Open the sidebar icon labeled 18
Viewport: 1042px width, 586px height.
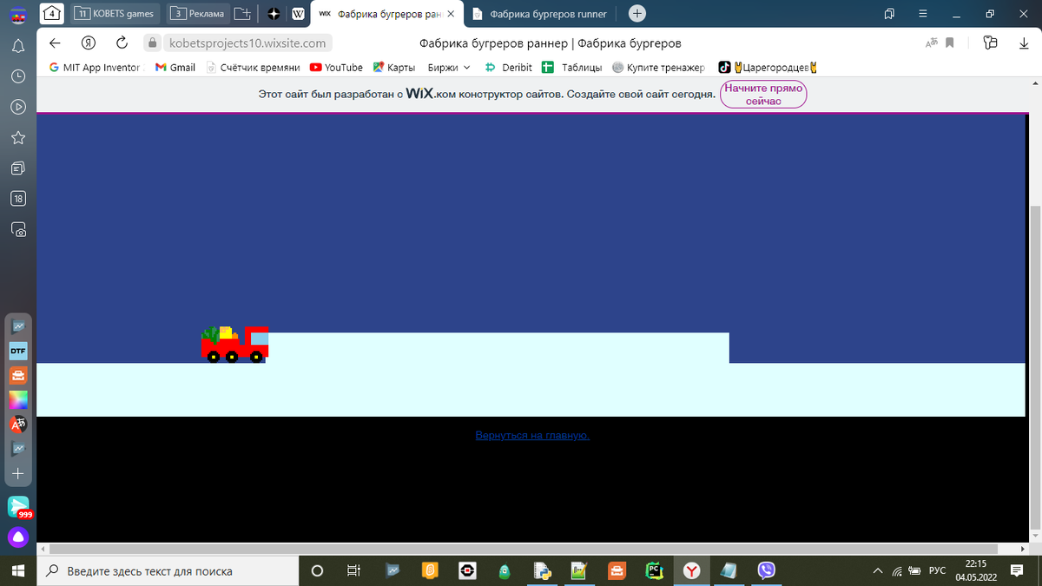pyautogui.click(x=18, y=199)
